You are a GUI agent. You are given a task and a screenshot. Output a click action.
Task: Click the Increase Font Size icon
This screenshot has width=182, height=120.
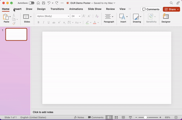(x=84, y=16)
